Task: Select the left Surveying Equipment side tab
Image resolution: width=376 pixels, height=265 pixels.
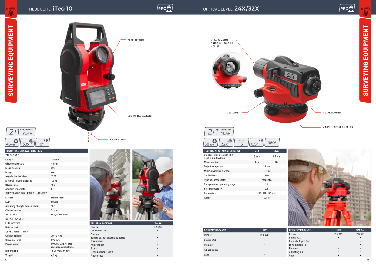Action: pyautogui.click(x=11, y=60)
